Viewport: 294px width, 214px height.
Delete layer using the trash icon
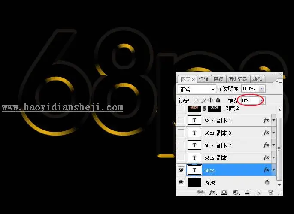tap(270, 192)
